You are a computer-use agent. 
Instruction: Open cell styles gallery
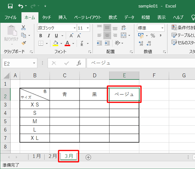click(x=183, y=42)
